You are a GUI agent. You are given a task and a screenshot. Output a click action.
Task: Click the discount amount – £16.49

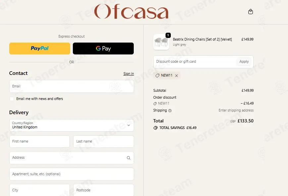(x=247, y=103)
